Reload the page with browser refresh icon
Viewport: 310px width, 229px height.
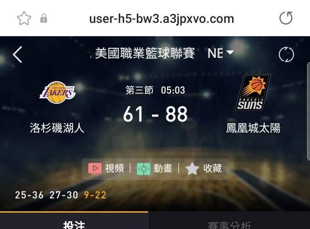(x=286, y=18)
